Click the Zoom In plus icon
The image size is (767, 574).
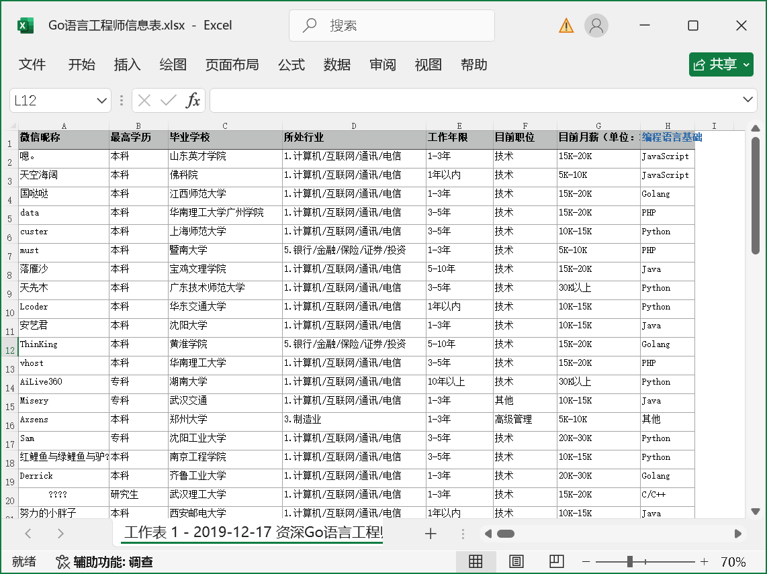703,562
